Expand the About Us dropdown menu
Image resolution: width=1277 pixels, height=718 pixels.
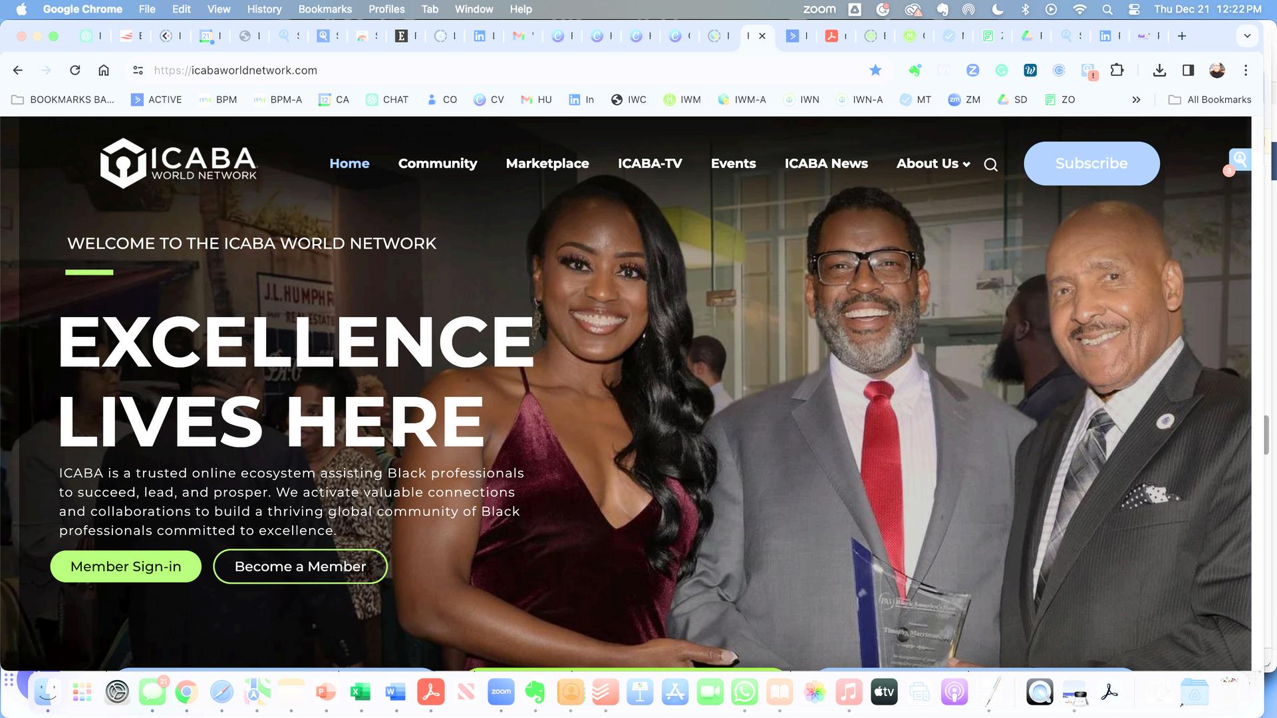(932, 164)
